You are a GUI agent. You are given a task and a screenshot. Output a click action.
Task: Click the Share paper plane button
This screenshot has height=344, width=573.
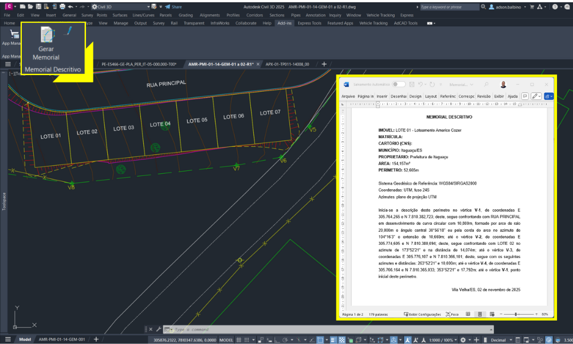(x=173, y=7)
